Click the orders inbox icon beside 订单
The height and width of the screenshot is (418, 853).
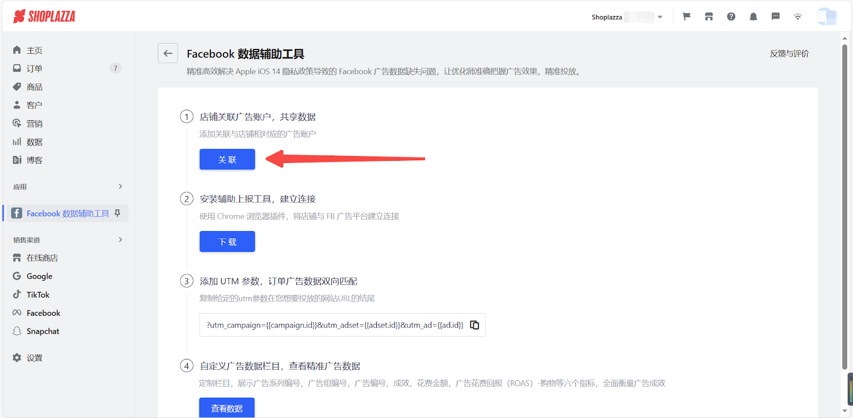click(17, 68)
